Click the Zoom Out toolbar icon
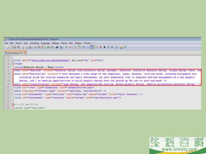The height and width of the screenshot is (154, 206). coord(70,47)
